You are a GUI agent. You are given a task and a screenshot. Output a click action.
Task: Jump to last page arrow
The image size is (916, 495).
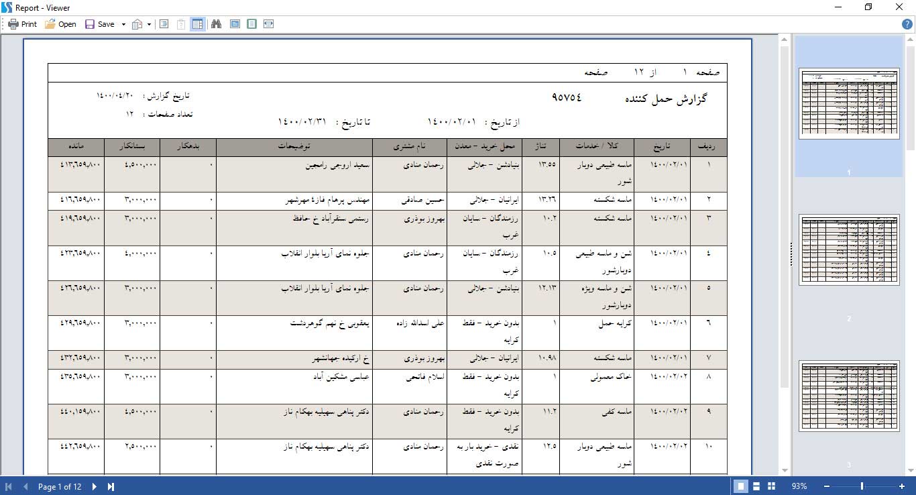tap(111, 486)
